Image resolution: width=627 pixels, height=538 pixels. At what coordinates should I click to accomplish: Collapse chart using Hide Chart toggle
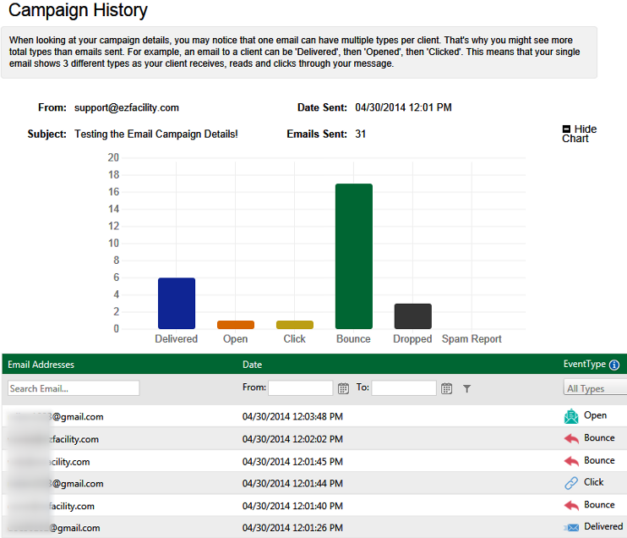pos(566,129)
